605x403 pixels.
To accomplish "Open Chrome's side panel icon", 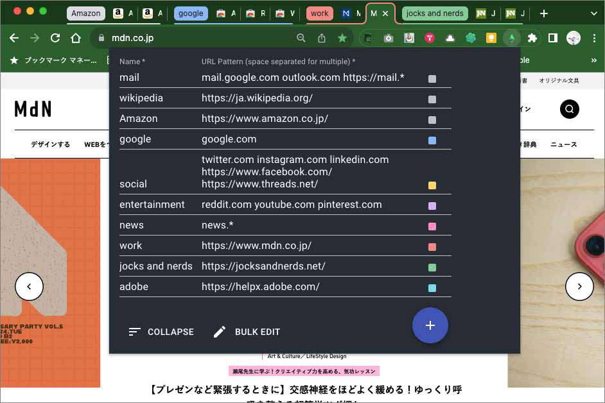I will click(552, 38).
